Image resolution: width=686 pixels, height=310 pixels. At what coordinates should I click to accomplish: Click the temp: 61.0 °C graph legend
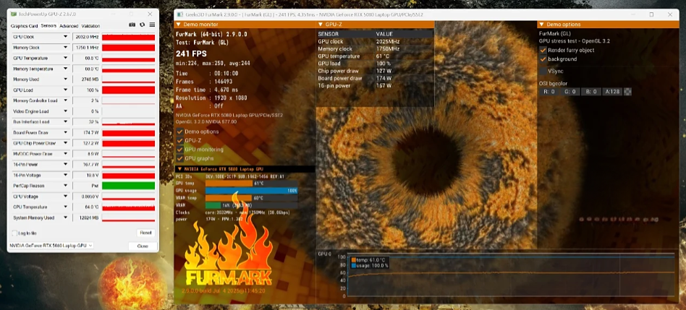(x=367, y=260)
